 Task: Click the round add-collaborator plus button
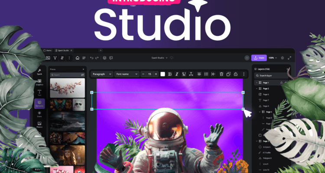pos(247,58)
